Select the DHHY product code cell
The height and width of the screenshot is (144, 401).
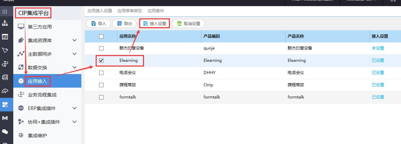tap(243, 73)
